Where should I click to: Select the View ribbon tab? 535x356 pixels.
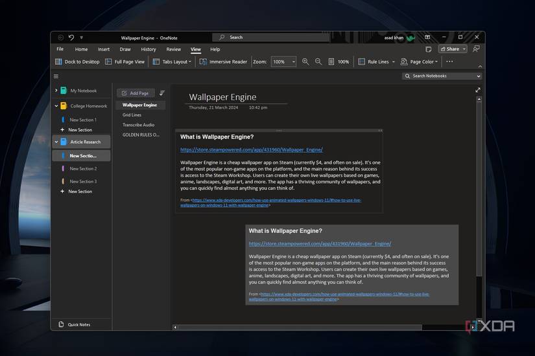tap(195, 49)
